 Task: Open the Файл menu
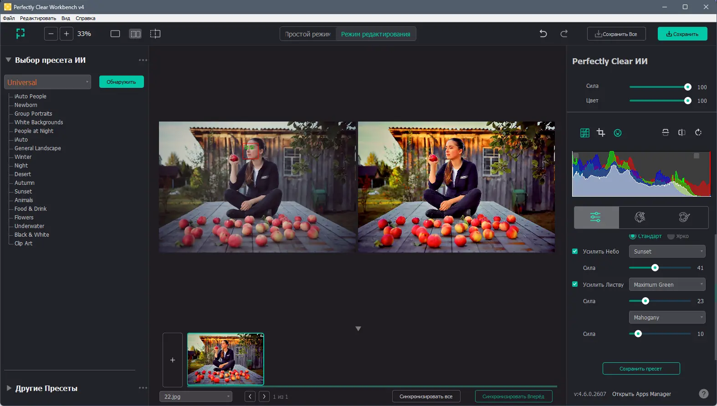click(x=9, y=18)
